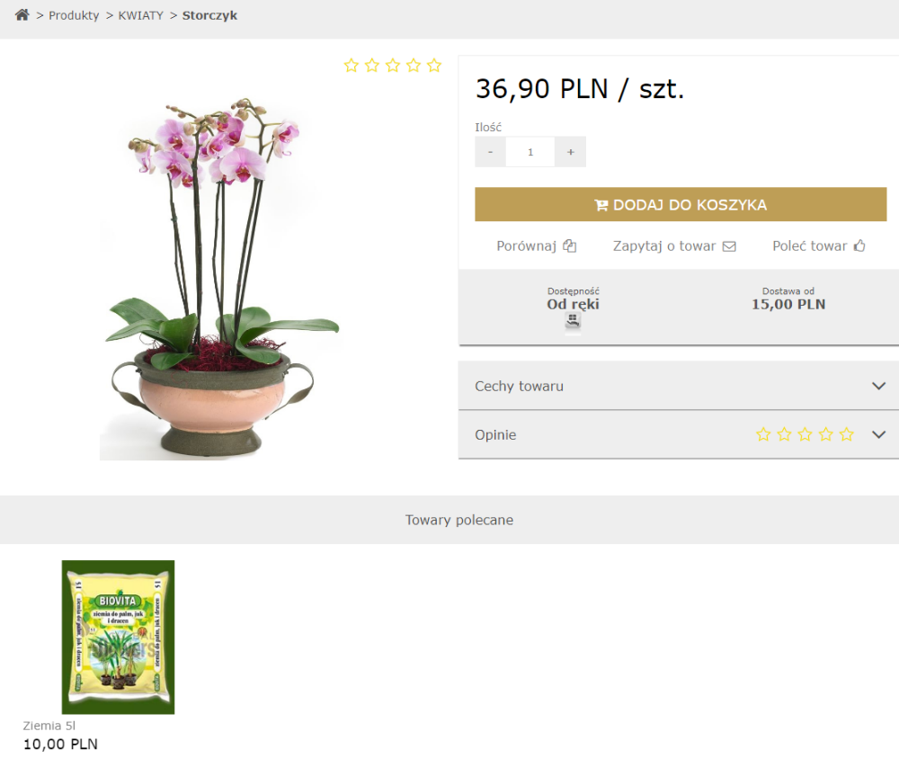Screen dimensions: 899x776
Task: Open the Ziemia 5l product thumbnail
Action: pyautogui.click(x=118, y=638)
